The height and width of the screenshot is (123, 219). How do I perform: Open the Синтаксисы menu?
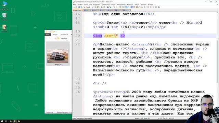tap(106, 4)
